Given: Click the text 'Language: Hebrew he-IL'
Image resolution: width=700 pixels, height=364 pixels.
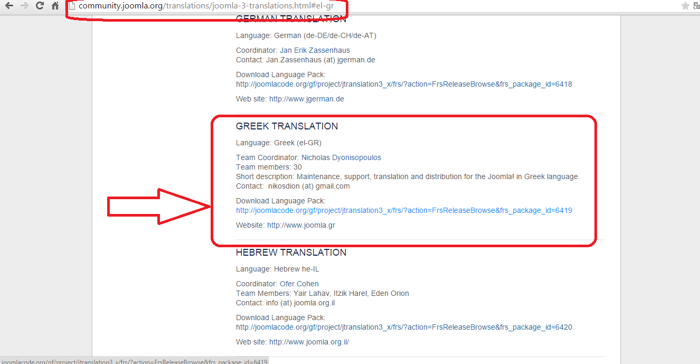Looking at the screenshot, I should pos(278,269).
